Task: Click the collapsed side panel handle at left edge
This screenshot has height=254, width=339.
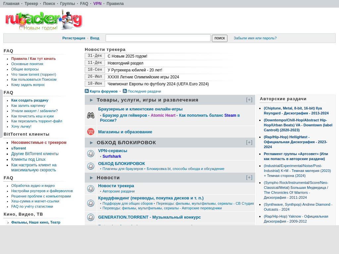Action: (x=1, y=114)
